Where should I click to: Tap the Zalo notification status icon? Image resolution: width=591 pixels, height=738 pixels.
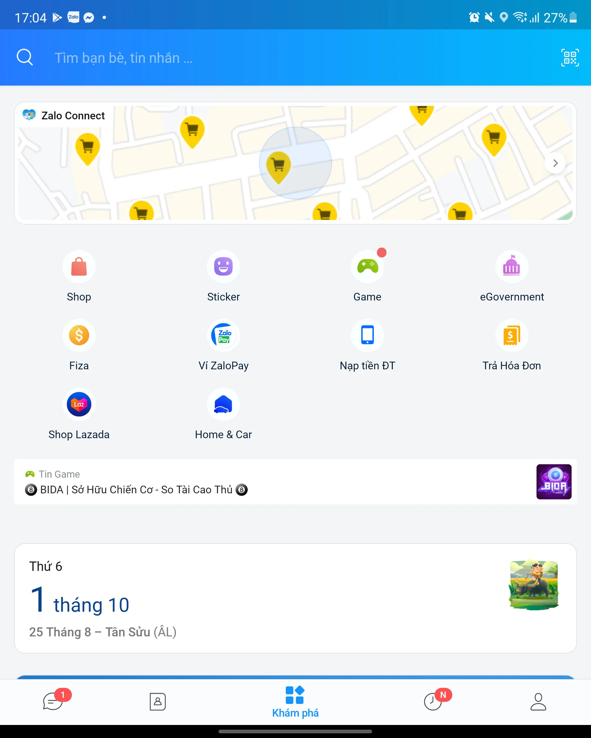(73, 17)
